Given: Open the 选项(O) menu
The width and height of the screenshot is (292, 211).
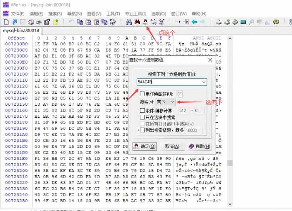Looking at the screenshot, I should [159, 14].
